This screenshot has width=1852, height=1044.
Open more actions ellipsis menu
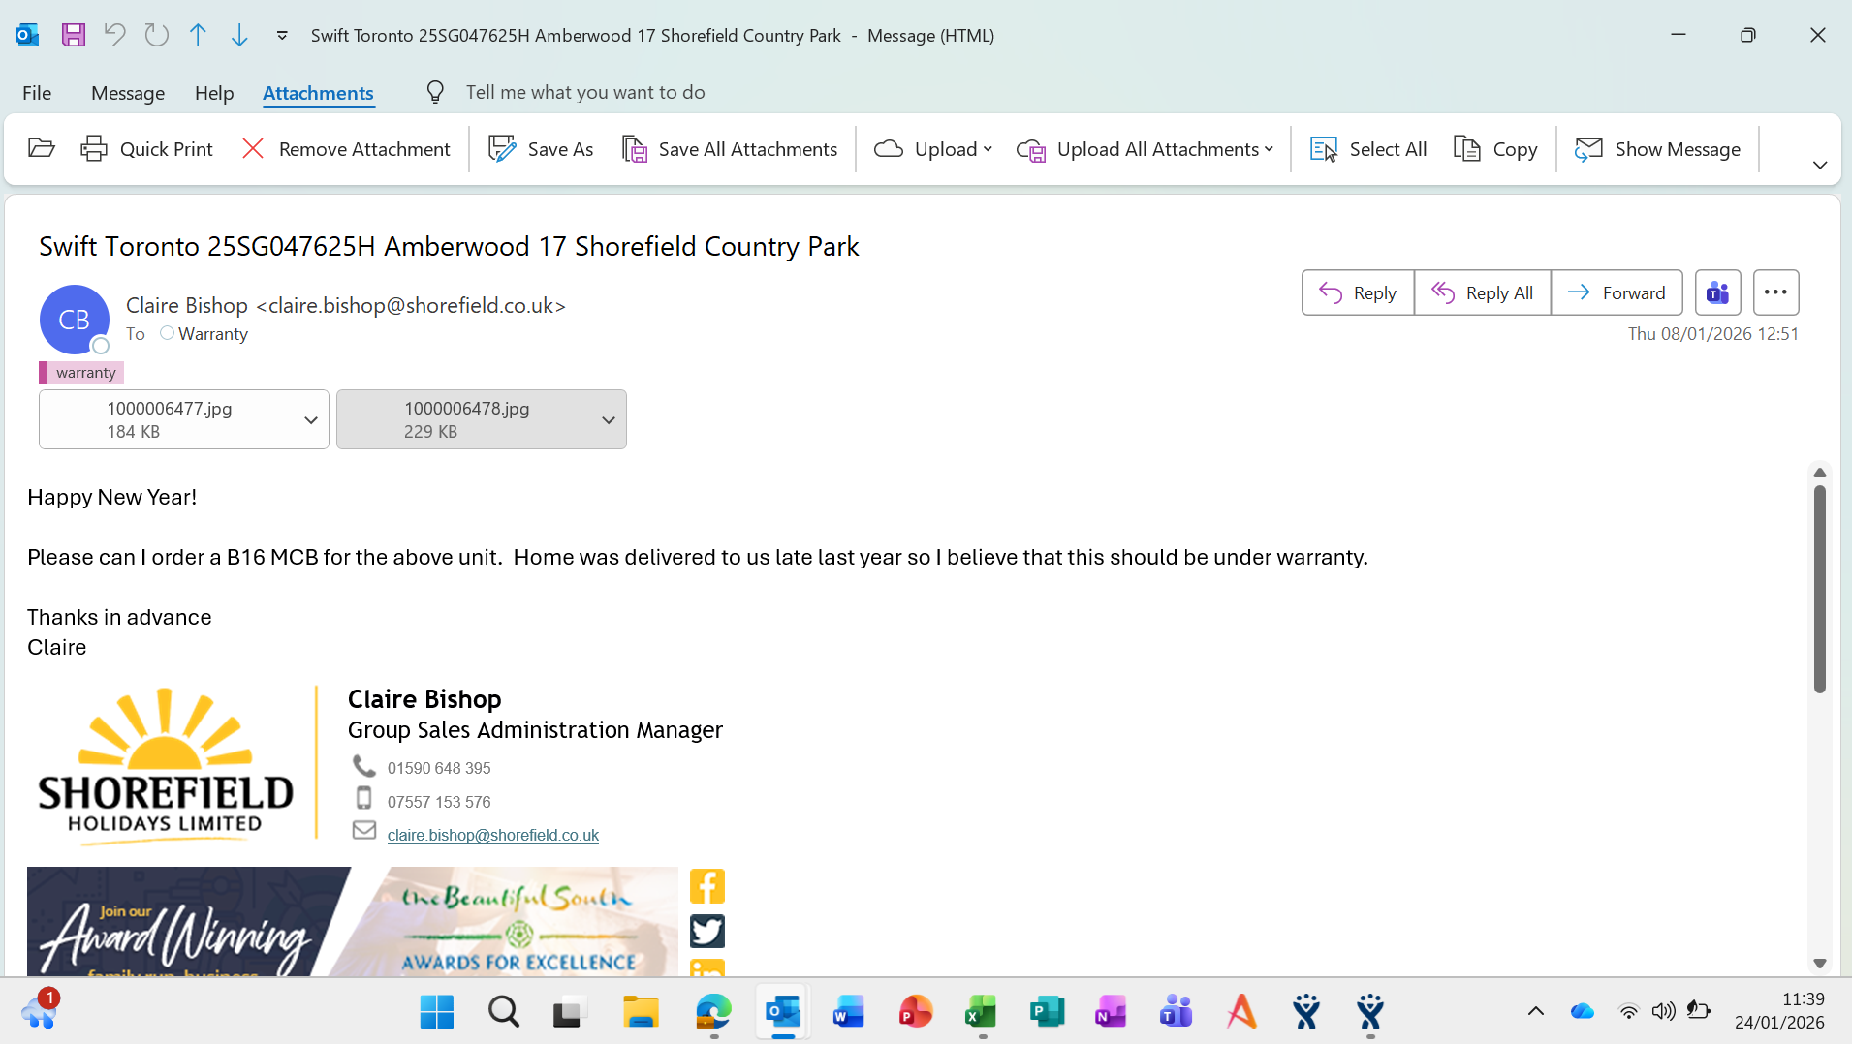click(1776, 292)
